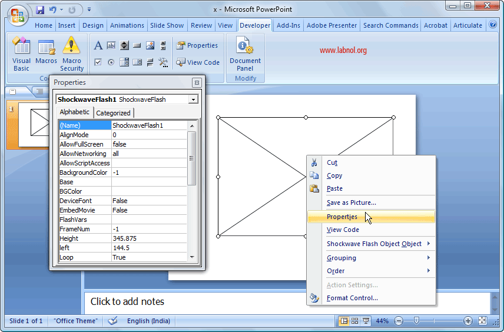This screenshot has width=504, height=332.
Task: Open the Adobe Presenter tab
Action: click(331, 25)
